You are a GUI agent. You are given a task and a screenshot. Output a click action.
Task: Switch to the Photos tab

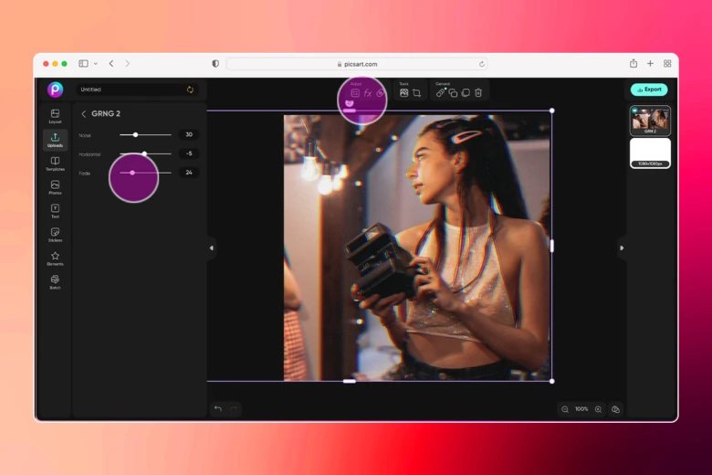55,186
